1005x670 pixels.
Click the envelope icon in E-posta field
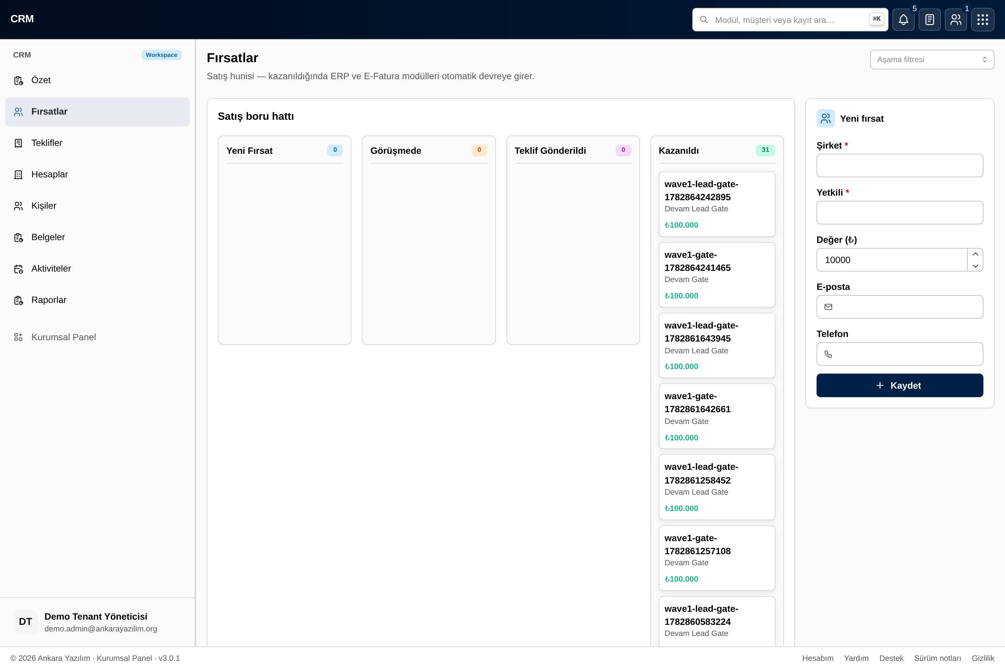tap(828, 307)
